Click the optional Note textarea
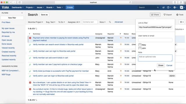This screenshot has width=186, height=104. click(155, 58)
